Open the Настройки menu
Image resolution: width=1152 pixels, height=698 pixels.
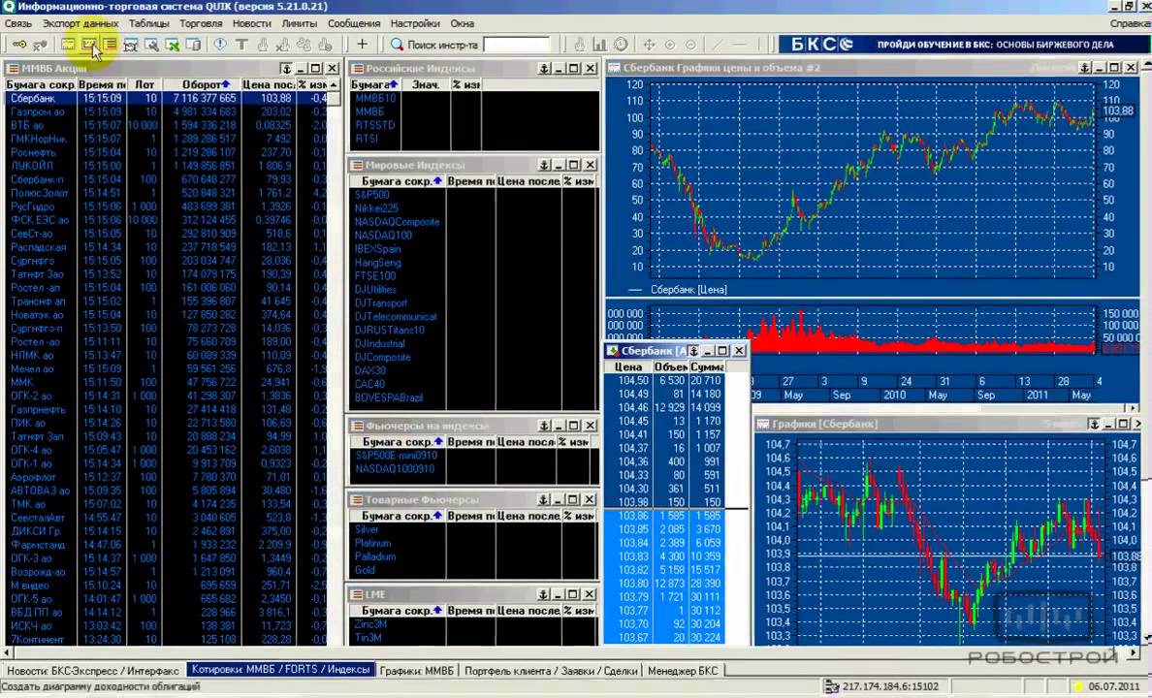pyautogui.click(x=415, y=23)
